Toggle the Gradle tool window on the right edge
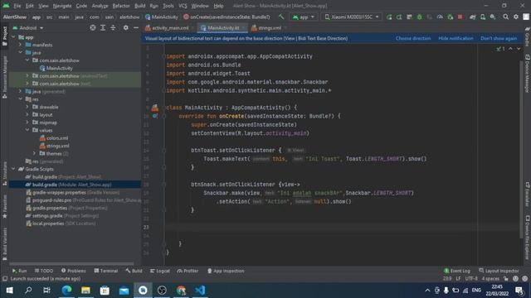 528,36
